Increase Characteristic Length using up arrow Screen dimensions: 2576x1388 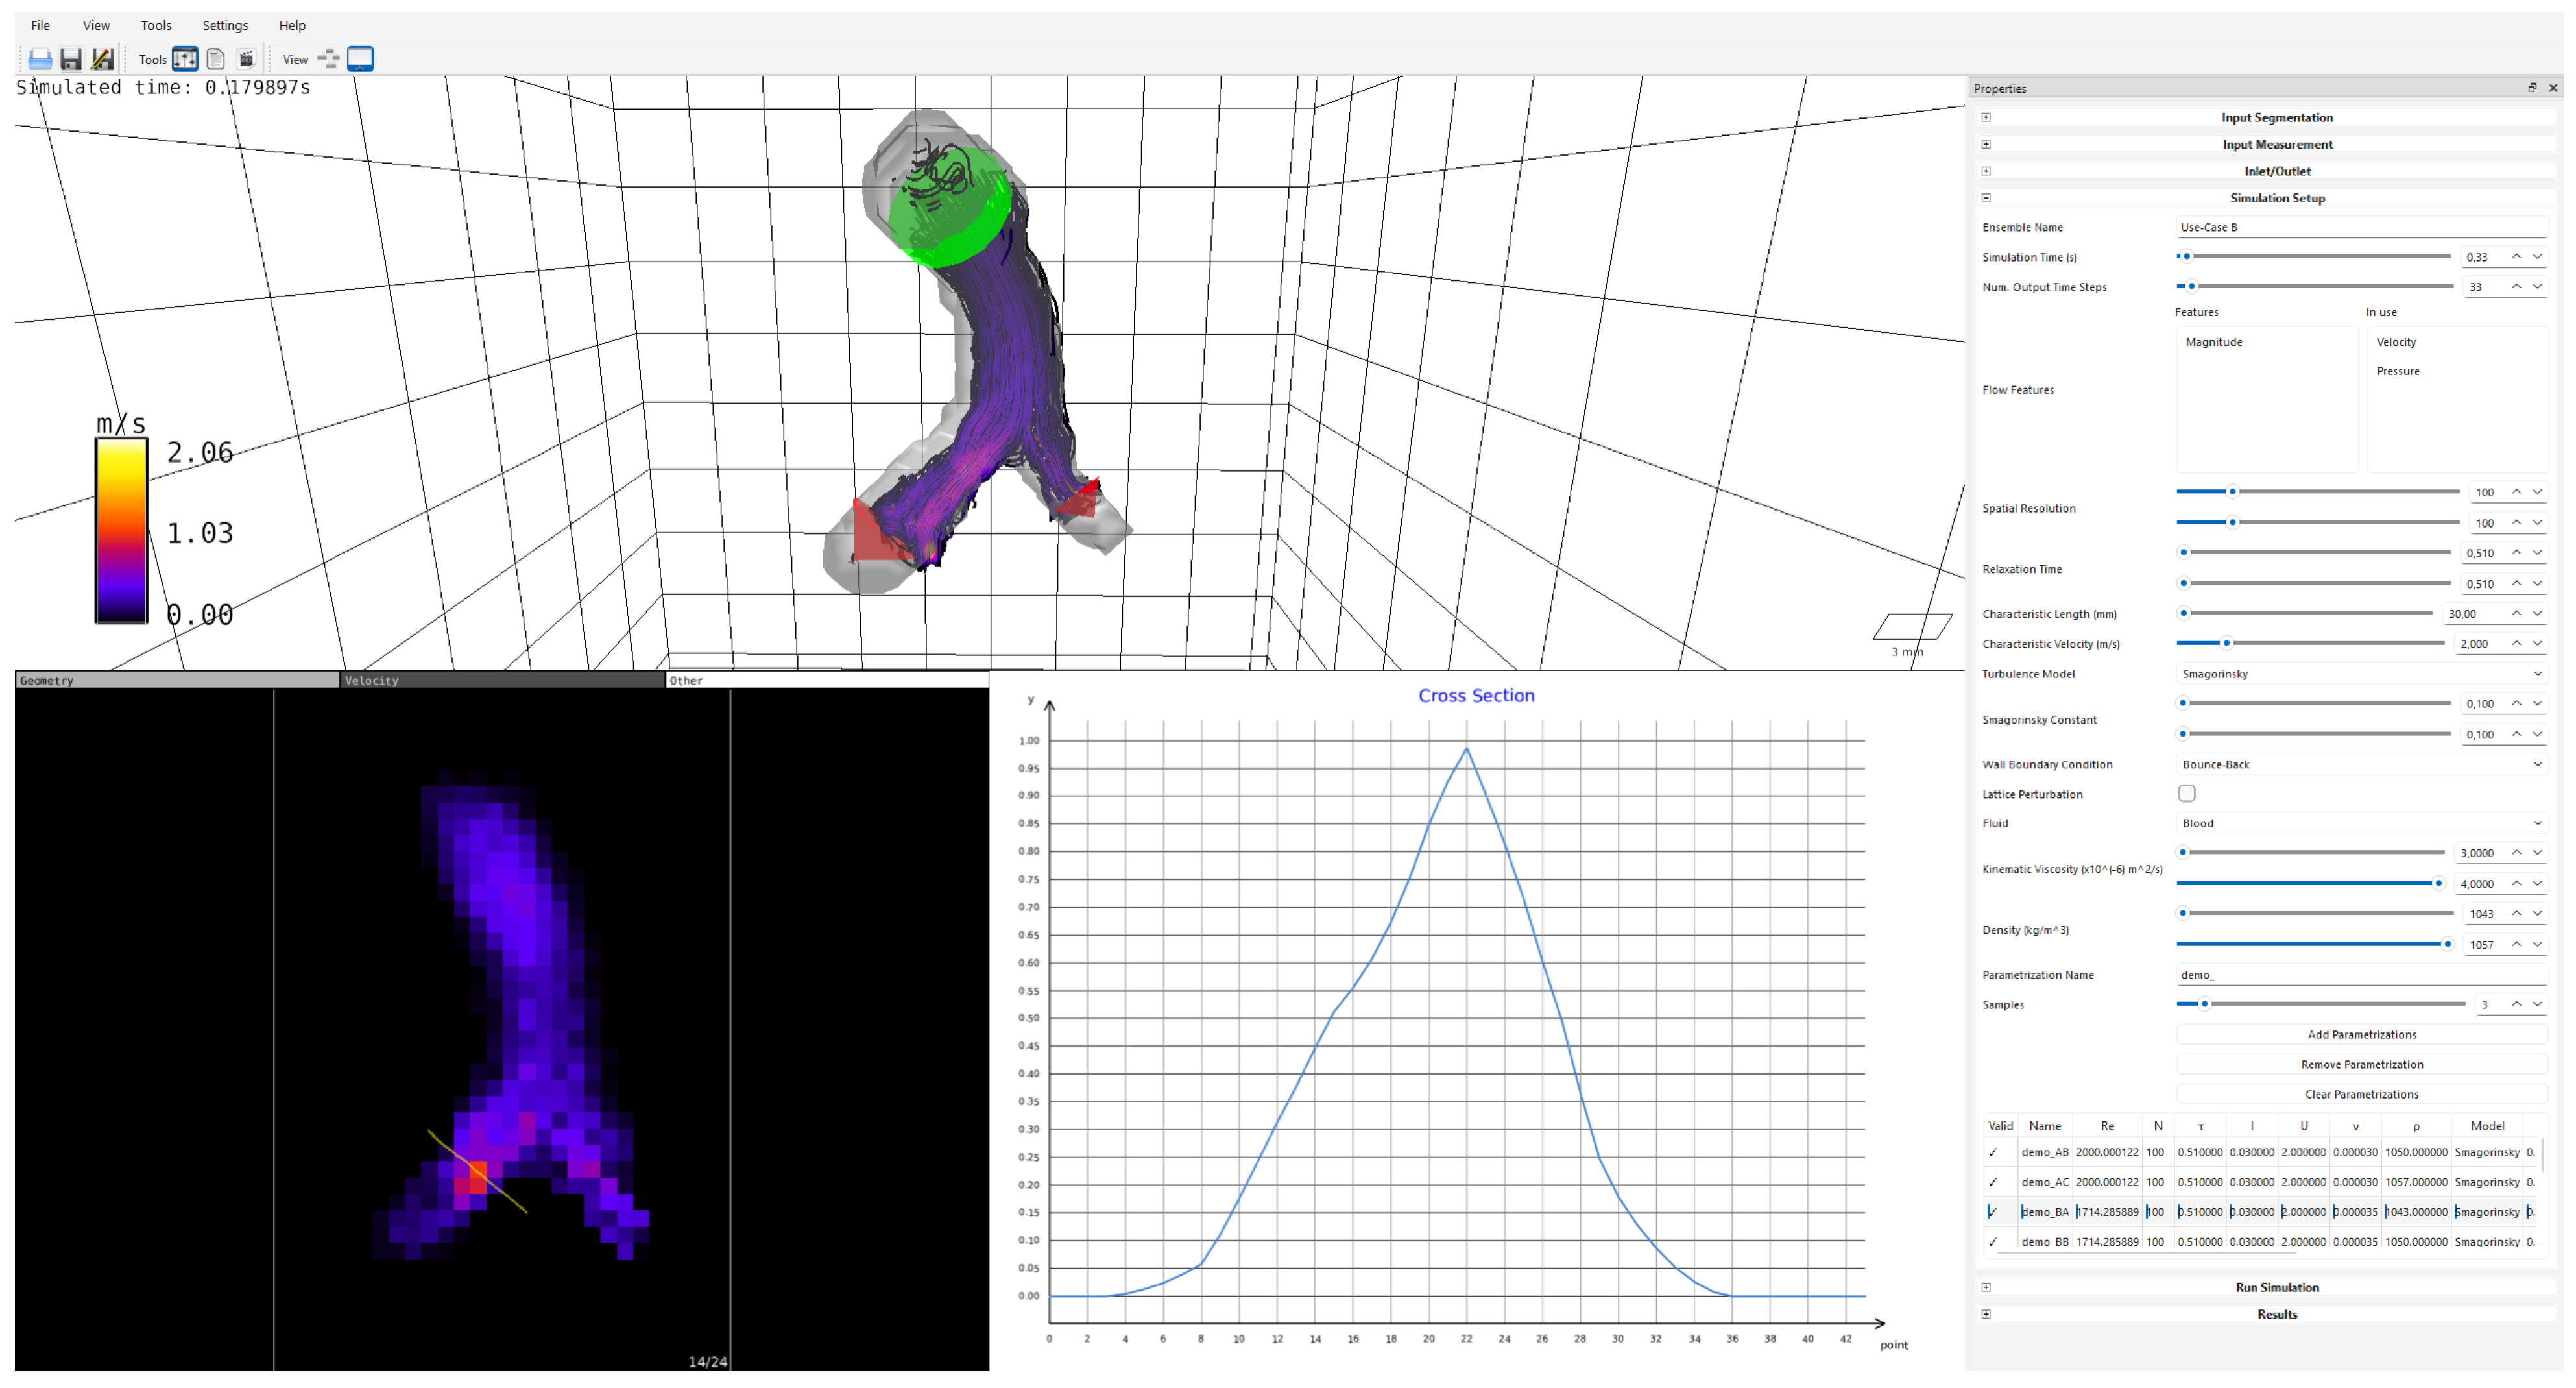coord(2516,613)
